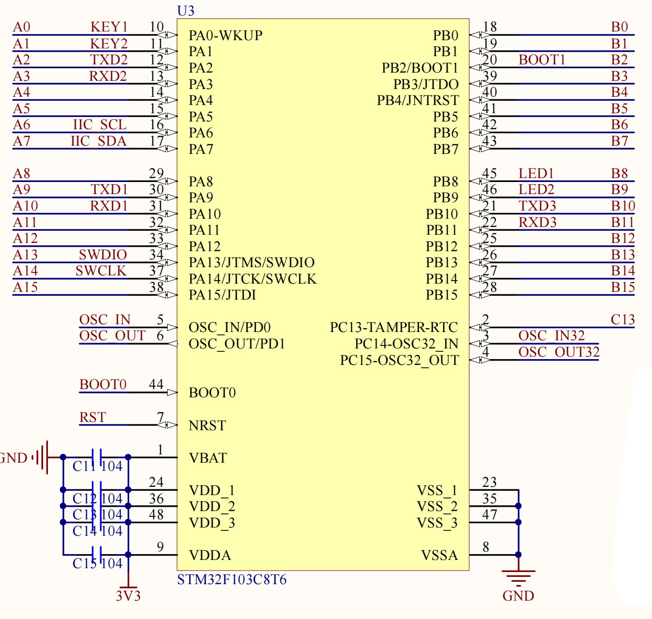
Task: Select the TXD3 net label
Action: (x=537, y=206)
